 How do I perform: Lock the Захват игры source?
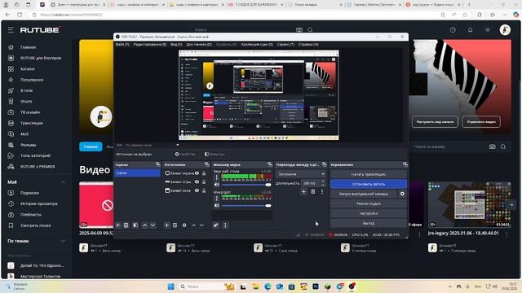tap(204, 181)
